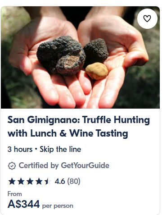Toggle the favorite heart button

pos(147,18)
